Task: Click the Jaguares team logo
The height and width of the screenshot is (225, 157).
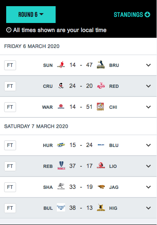Action: point(101,187)
